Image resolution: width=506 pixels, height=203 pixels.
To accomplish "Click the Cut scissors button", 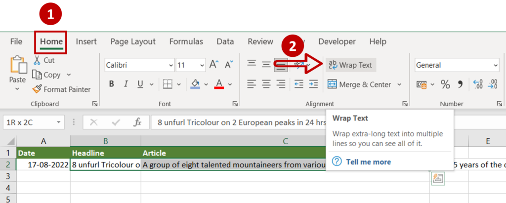I will point(44,60).
